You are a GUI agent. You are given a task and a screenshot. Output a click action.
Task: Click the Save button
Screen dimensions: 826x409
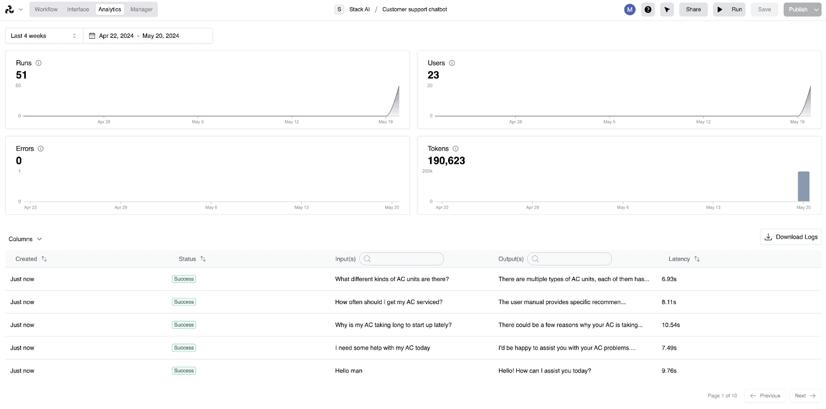coord(765,9)
